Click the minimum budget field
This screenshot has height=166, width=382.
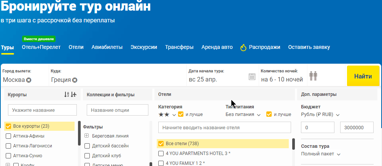coord(318,127)
